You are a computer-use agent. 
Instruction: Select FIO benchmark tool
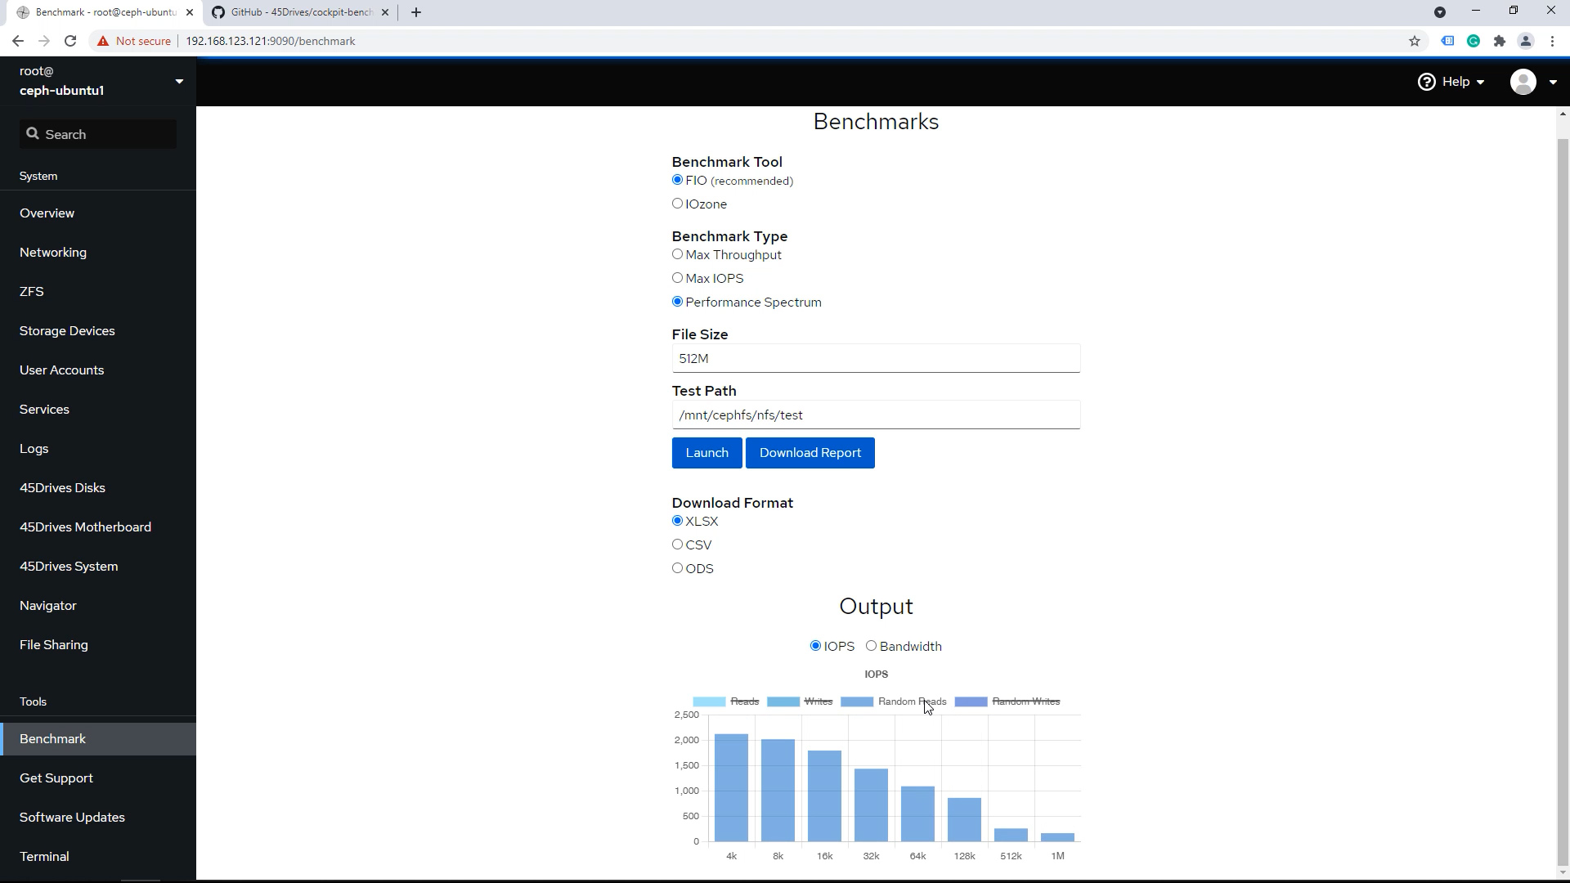(x=677, y=180)
